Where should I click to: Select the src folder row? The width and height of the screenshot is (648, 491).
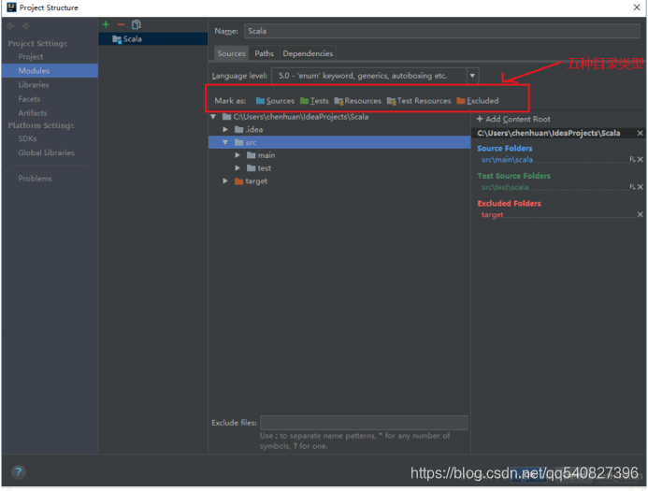click(339, 142)
